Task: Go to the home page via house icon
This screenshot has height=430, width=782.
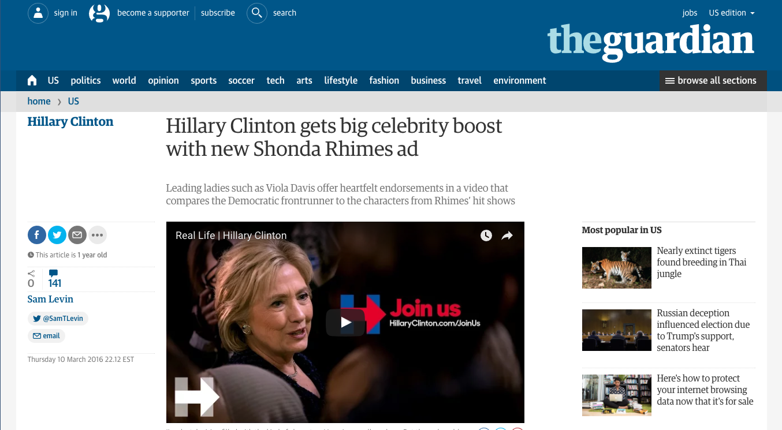Action: point(32,81)
